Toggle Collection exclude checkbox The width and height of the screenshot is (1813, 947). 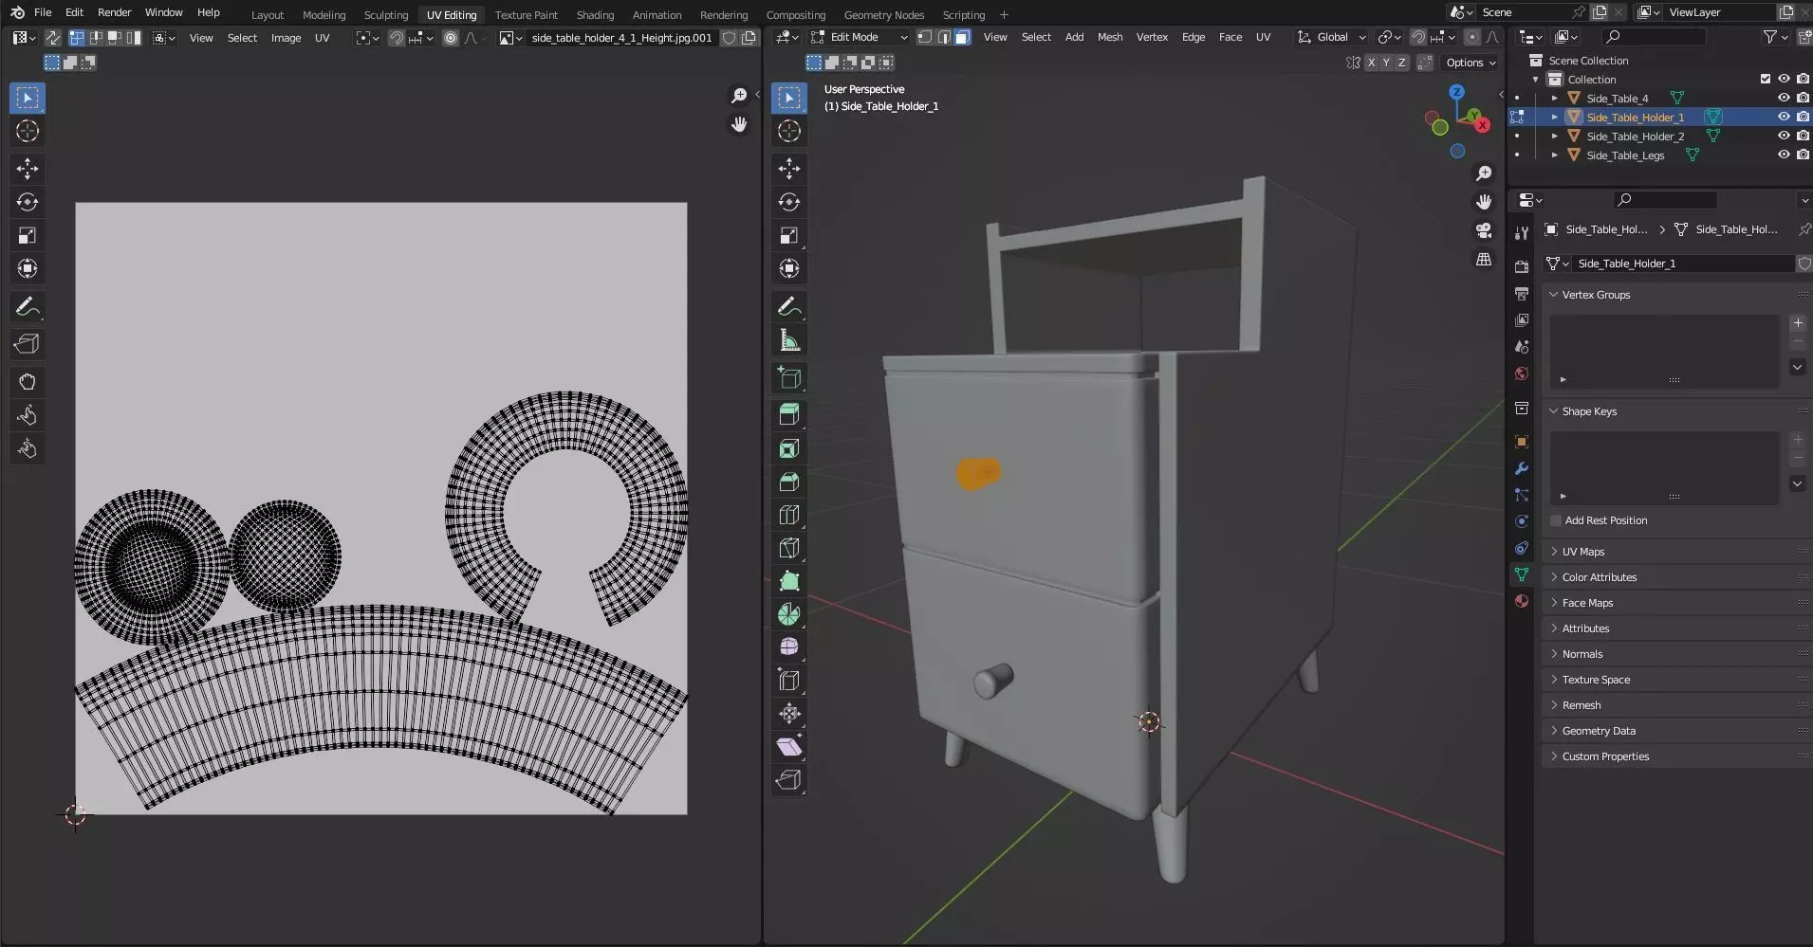click(x=1765, y=79)
